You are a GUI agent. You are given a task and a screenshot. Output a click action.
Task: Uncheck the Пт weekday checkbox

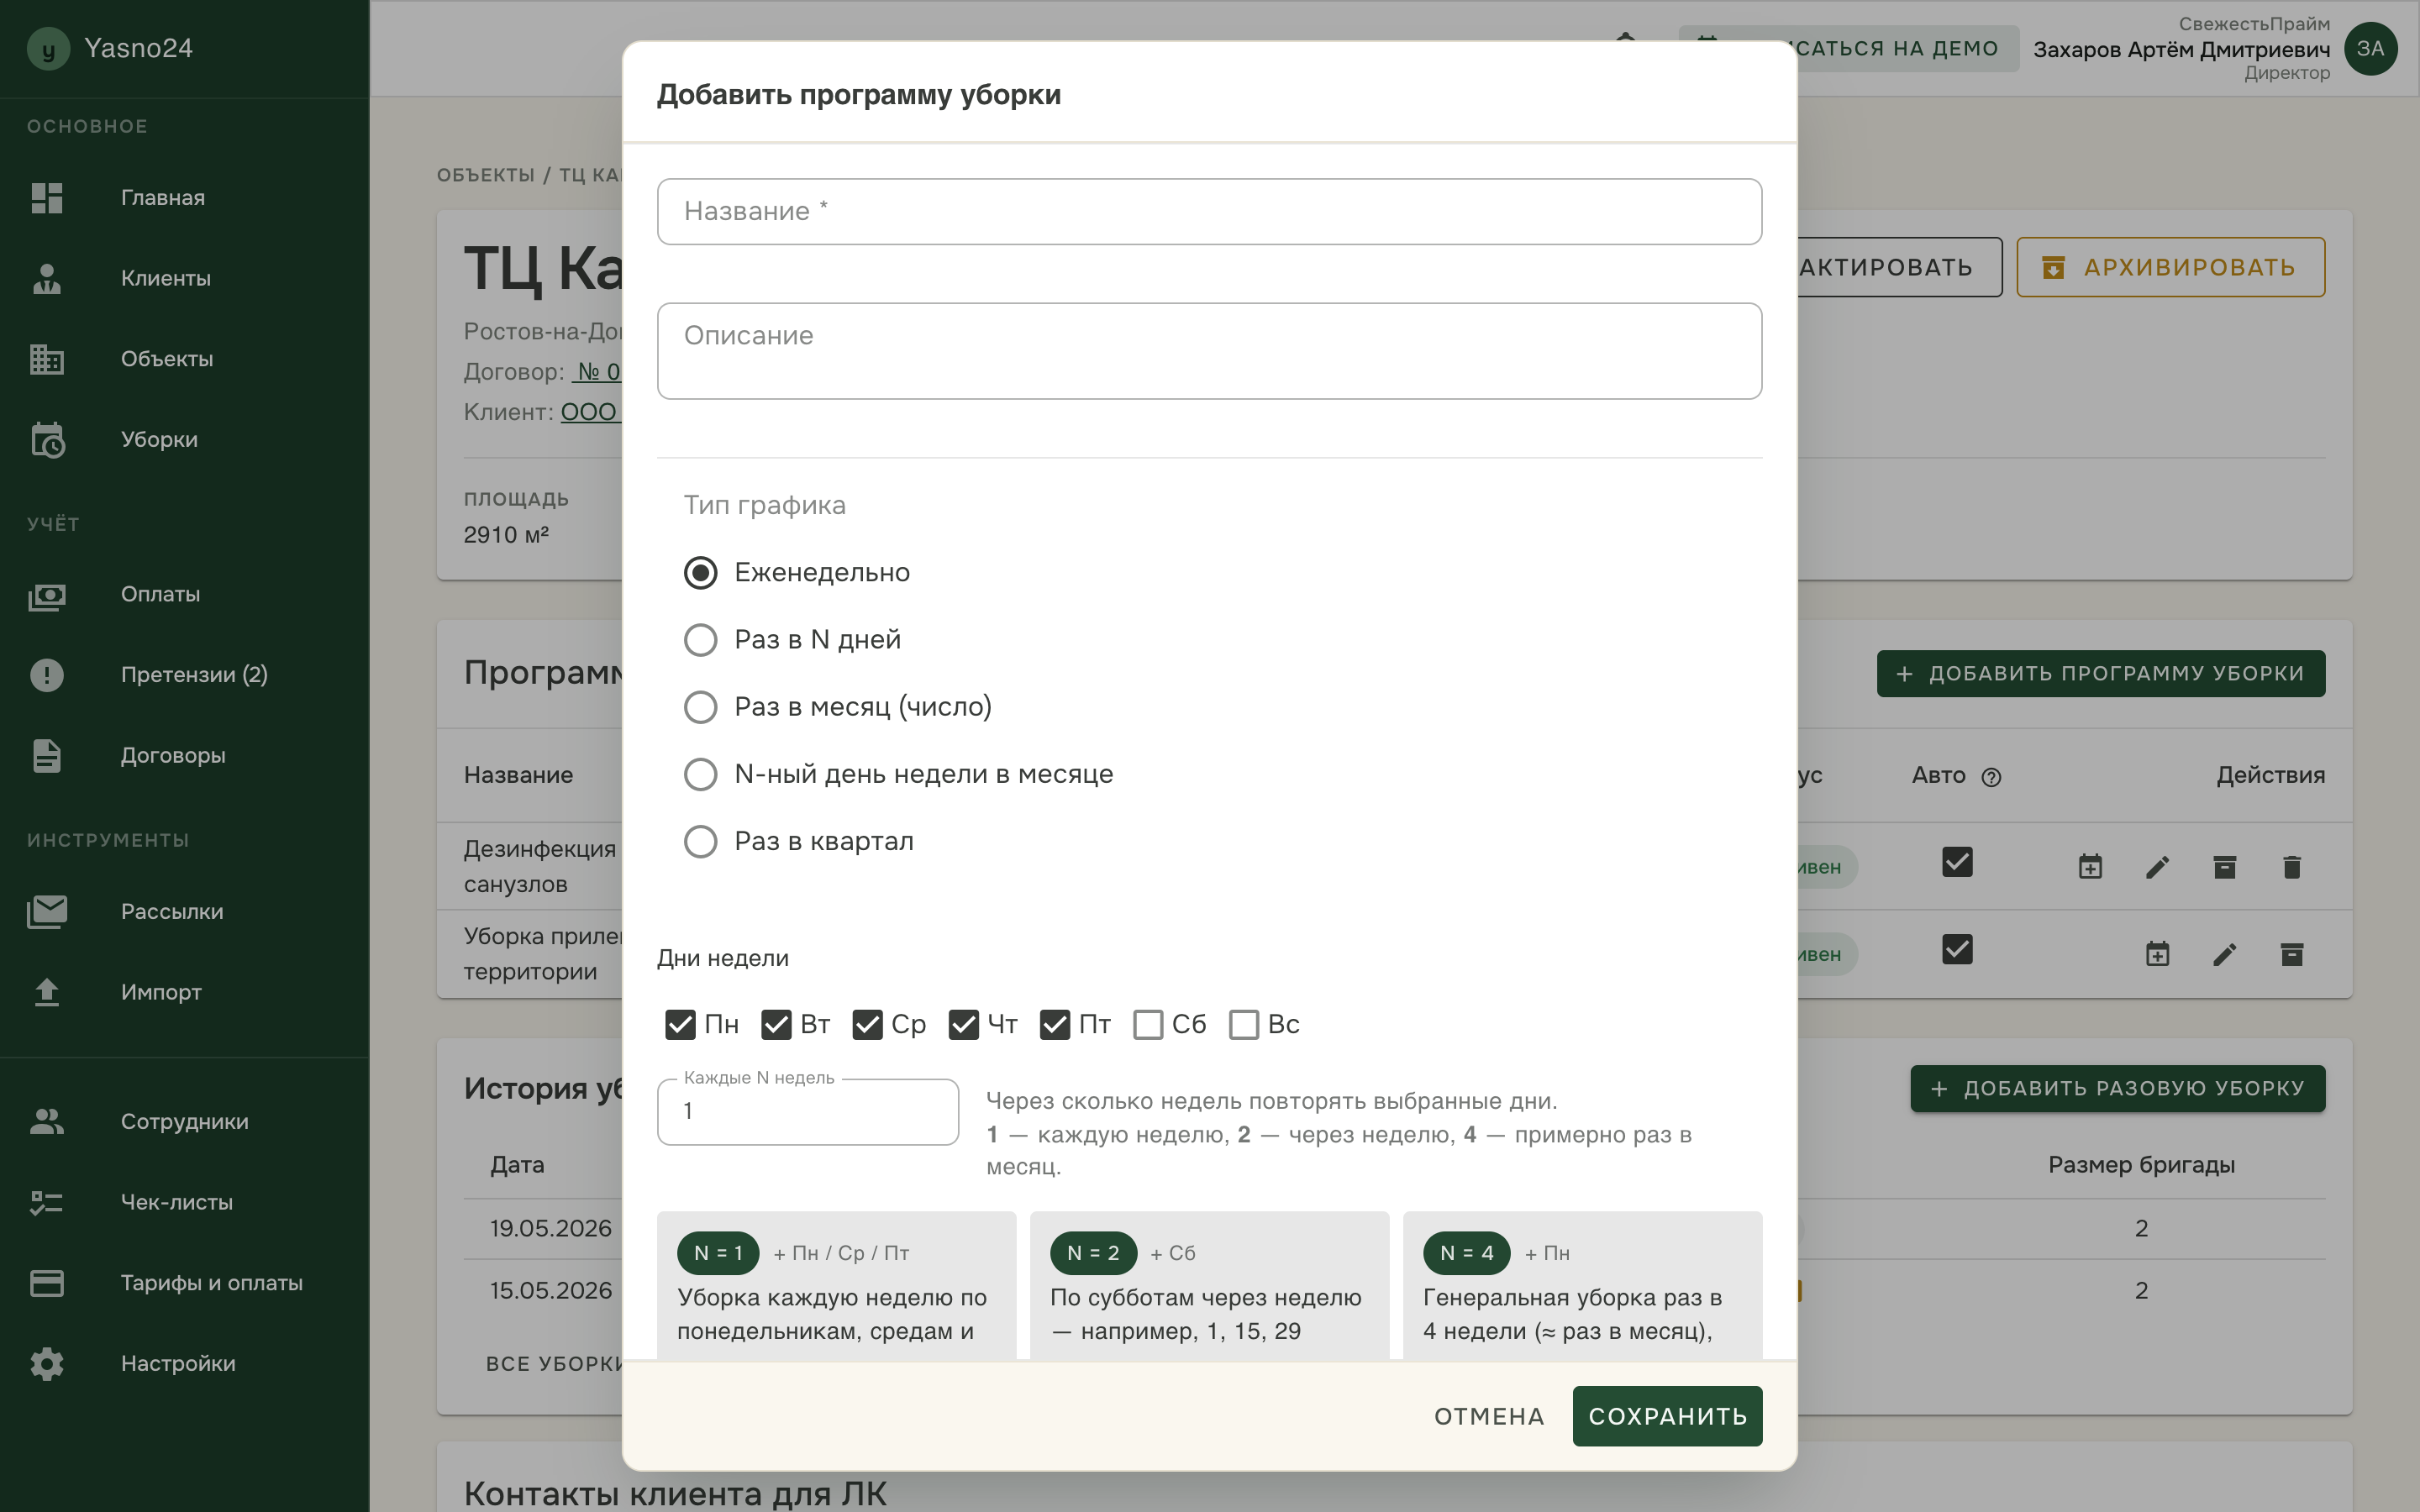tap(1055, 1025)
